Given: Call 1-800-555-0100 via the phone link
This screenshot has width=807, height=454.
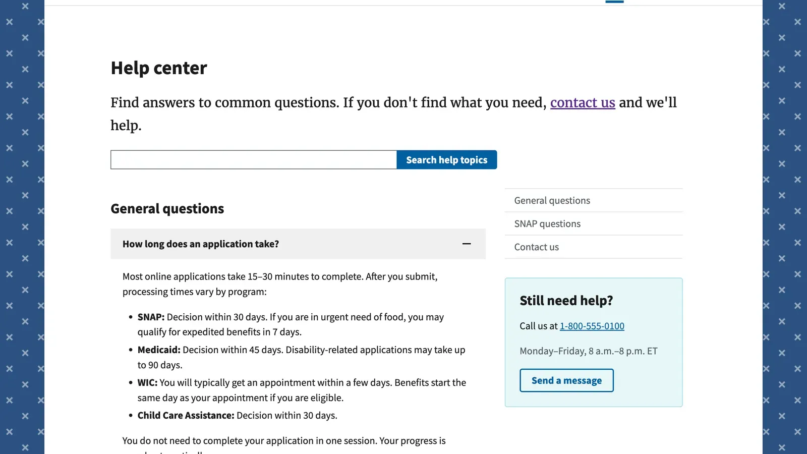Looking at the screenshot, I should click(x=592, y=326).
